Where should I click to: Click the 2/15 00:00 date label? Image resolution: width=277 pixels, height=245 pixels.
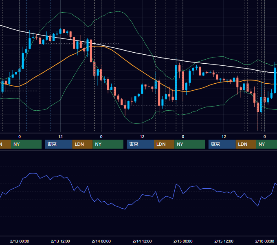point(183,241)
